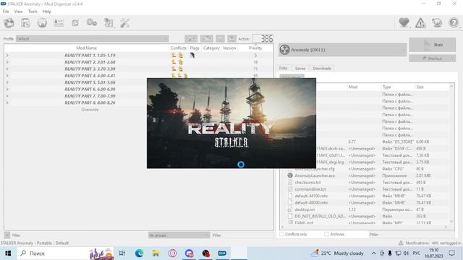Open the View menu
The image size is (463, 260).
(18, 12)
